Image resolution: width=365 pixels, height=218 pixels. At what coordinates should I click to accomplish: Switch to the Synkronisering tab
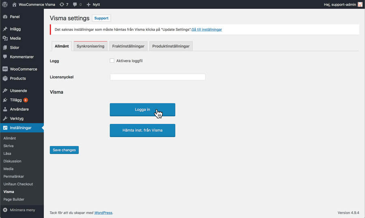[x=90, y=46]
